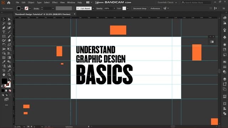The image size is (228, 128).
Task: Select Thumbnail-Design-Tutorial.ai document tab
Action: [x=43, y=14]
